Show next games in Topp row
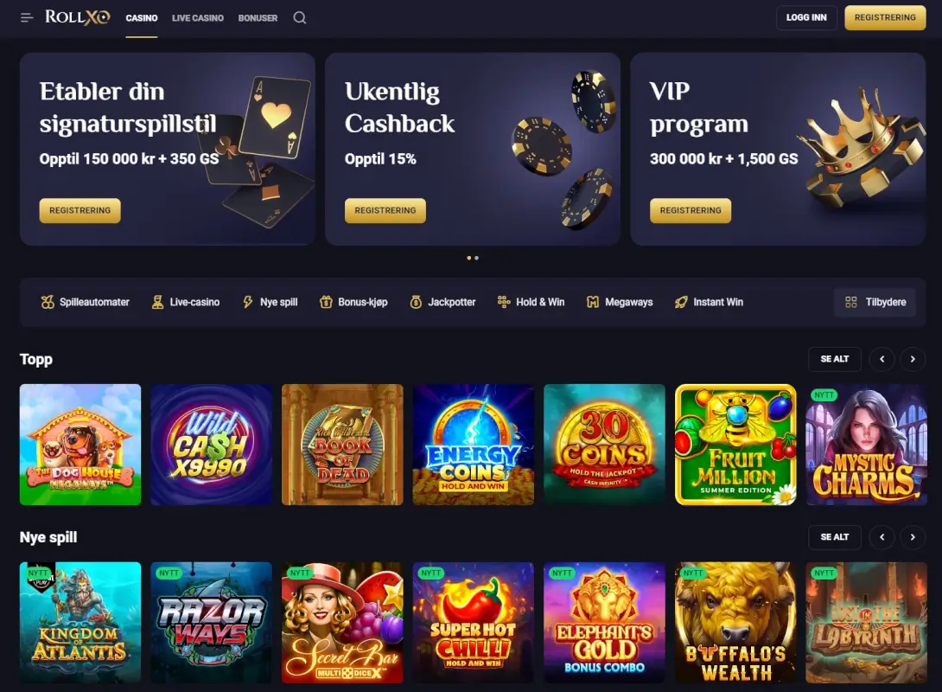The image size is (942, 692). (913, 359)
